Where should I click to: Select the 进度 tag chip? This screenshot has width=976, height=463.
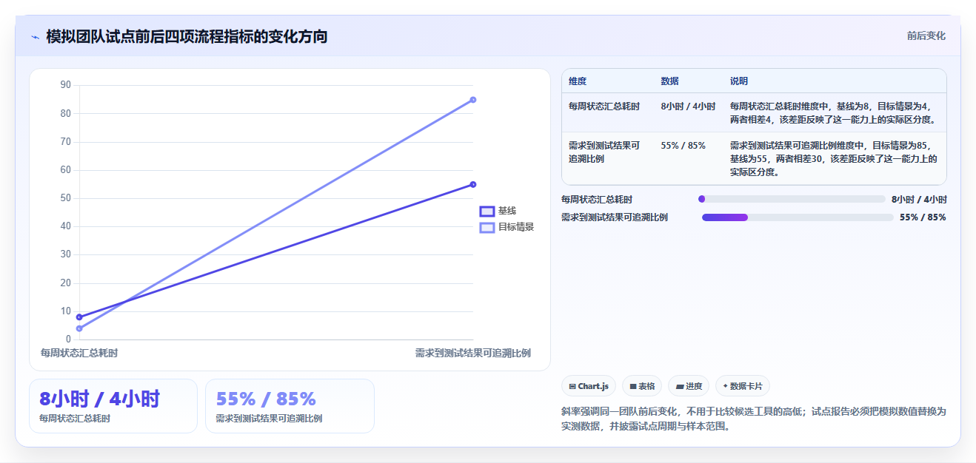pos(689,386)
